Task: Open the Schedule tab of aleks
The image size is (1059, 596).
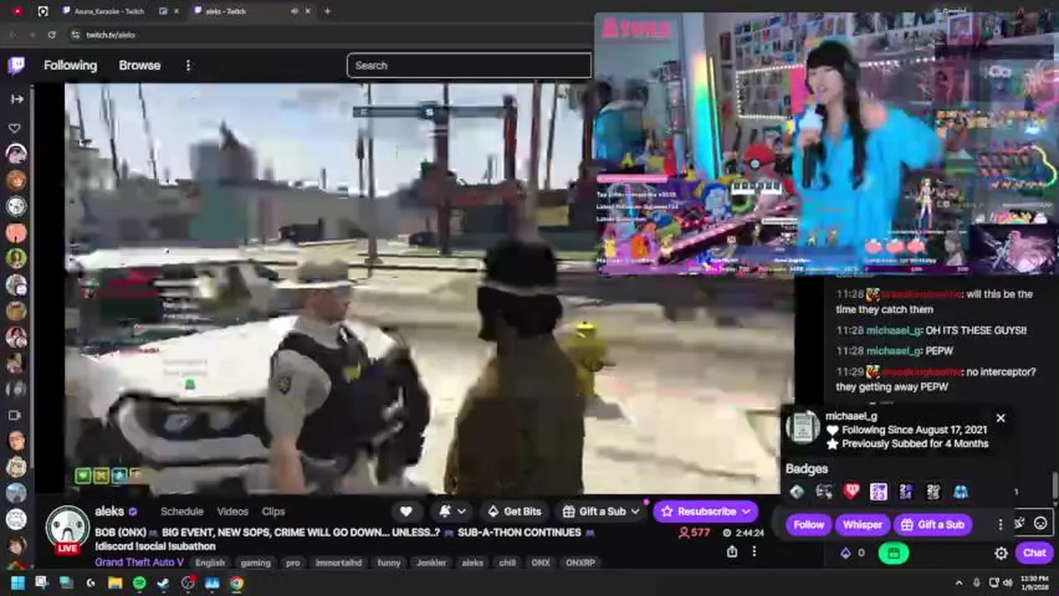Action: 181,512
